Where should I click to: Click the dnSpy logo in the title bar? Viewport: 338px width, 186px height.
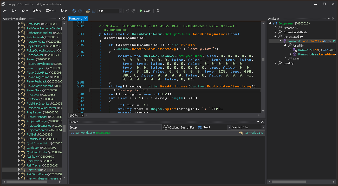(3, 4)
